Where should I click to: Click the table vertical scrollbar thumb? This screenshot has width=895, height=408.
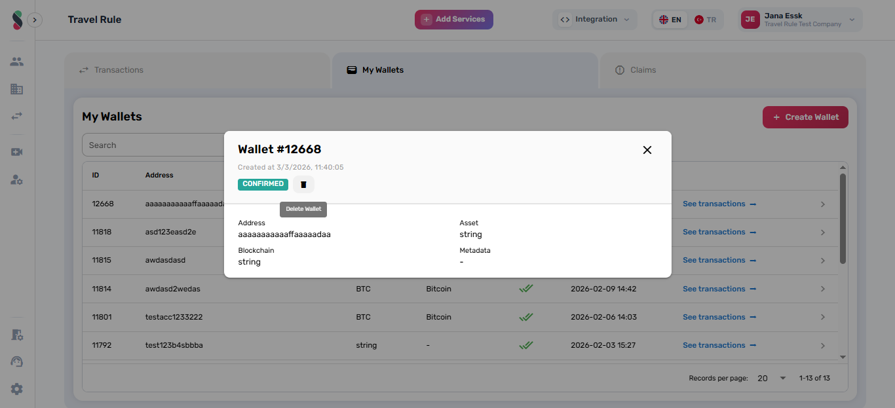(x=843, y=219)
